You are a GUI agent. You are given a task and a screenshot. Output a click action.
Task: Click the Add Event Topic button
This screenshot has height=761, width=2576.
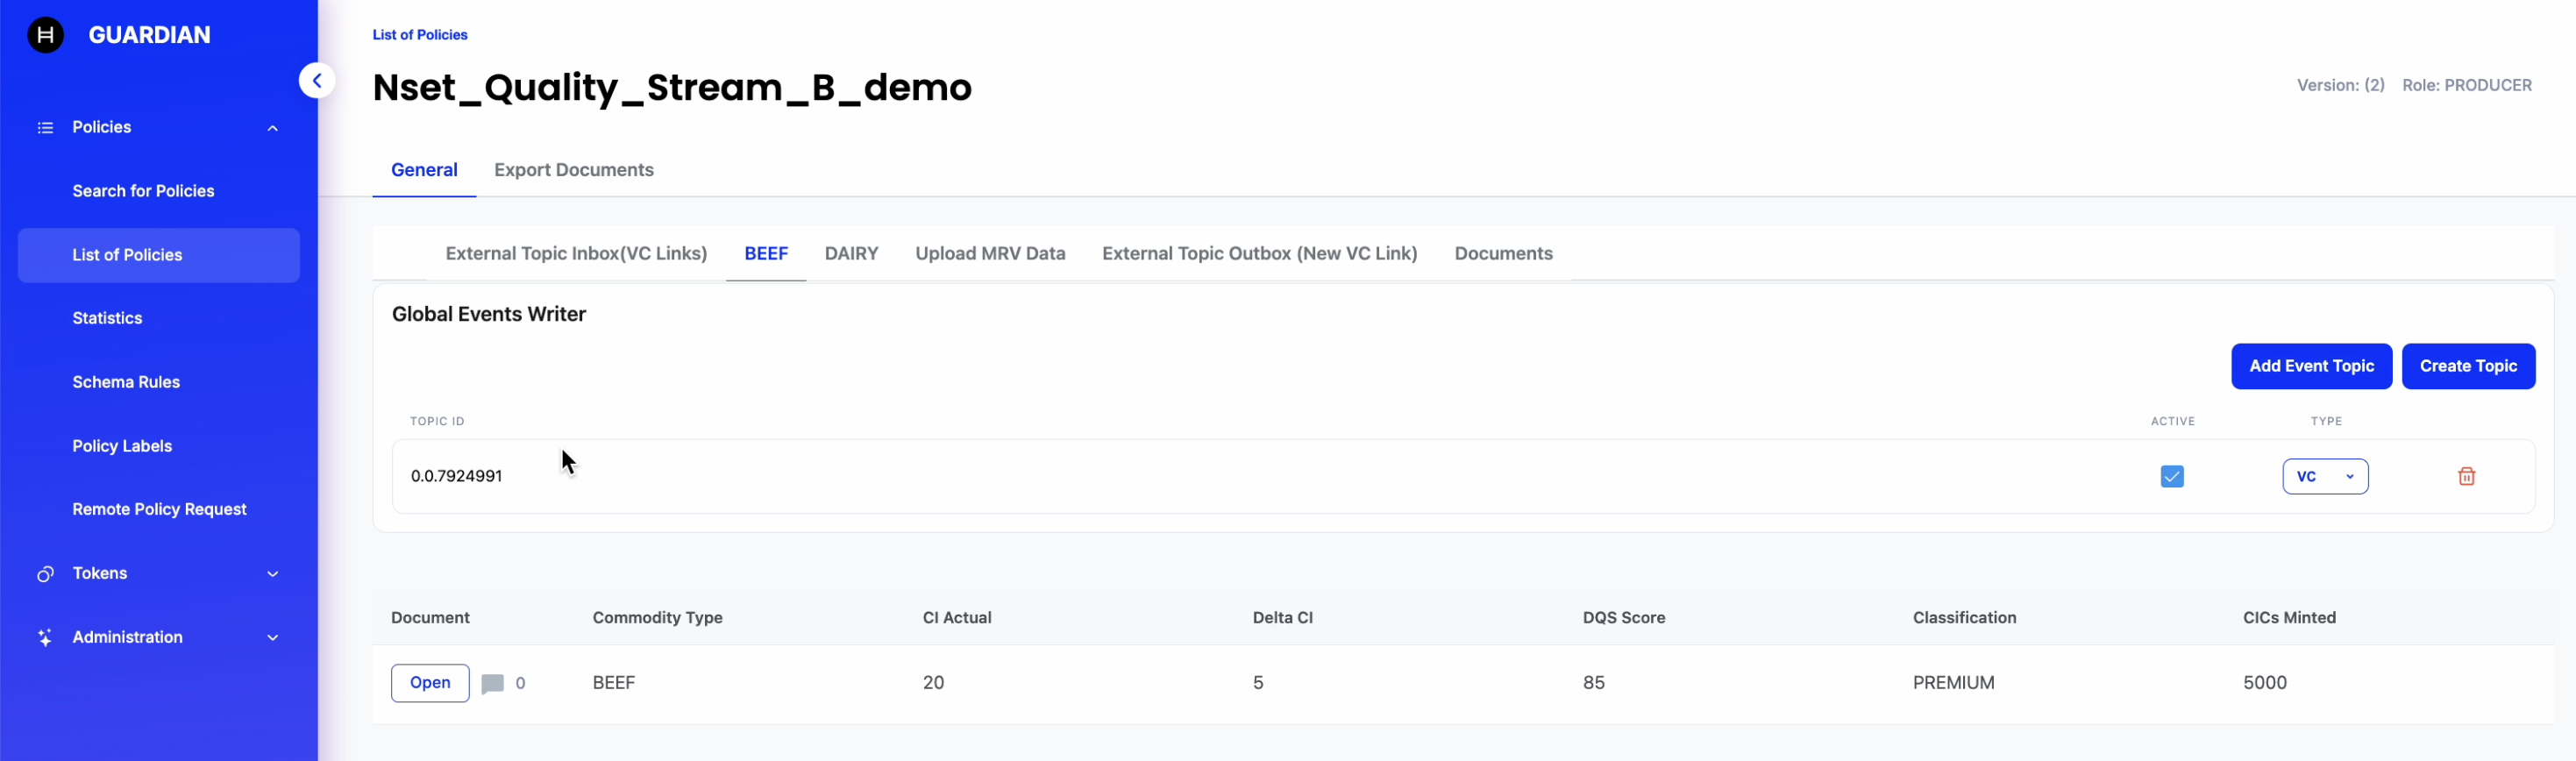(2310, 366)
